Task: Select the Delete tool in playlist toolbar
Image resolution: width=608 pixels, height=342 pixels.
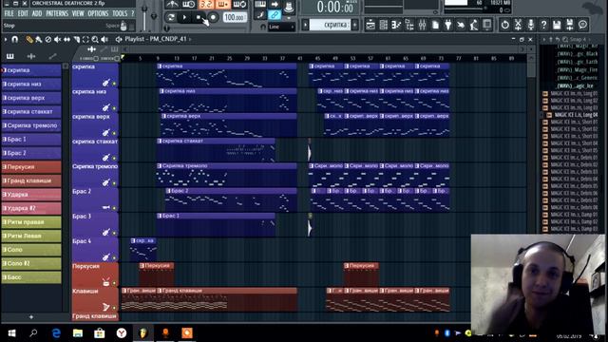Action: [48, 39]
